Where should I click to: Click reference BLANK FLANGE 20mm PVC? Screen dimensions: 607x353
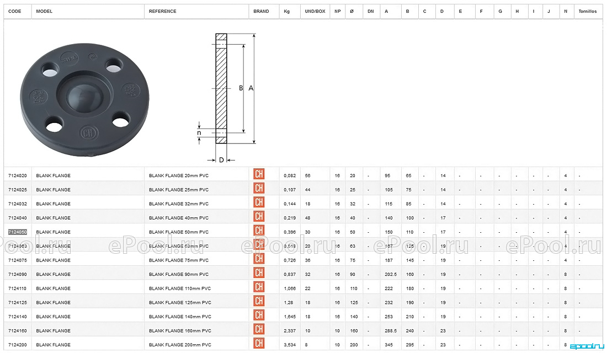[179, 176]
